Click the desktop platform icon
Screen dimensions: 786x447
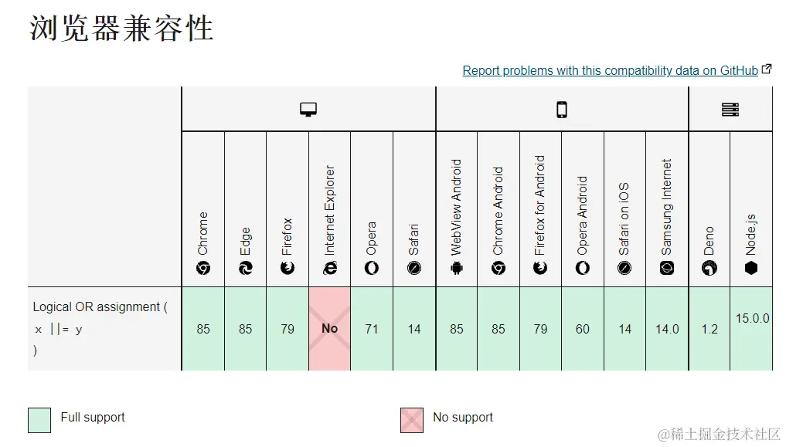click(x=308, y=110)
